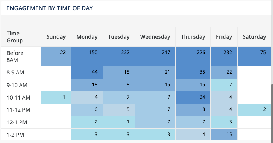The height and width of the screenshot is (143, 273).
Task: Select the Wednesday 9-10 AM cell 15
Action: click(155, 85)
